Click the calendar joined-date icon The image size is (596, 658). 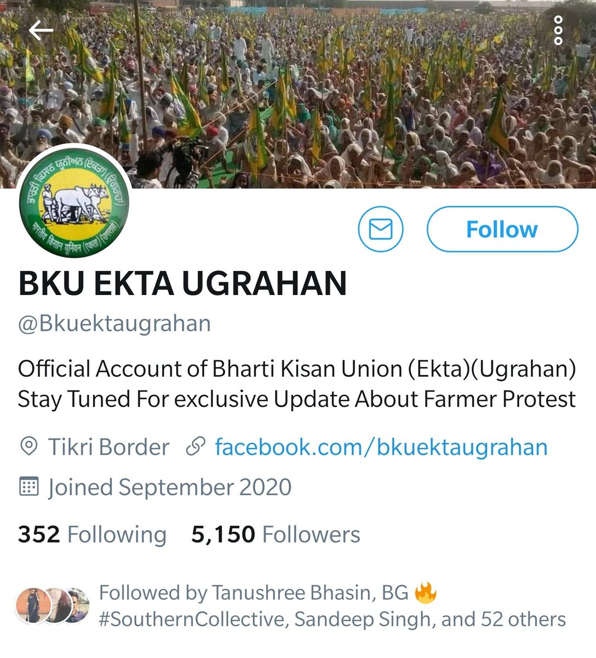pos(28,487)
